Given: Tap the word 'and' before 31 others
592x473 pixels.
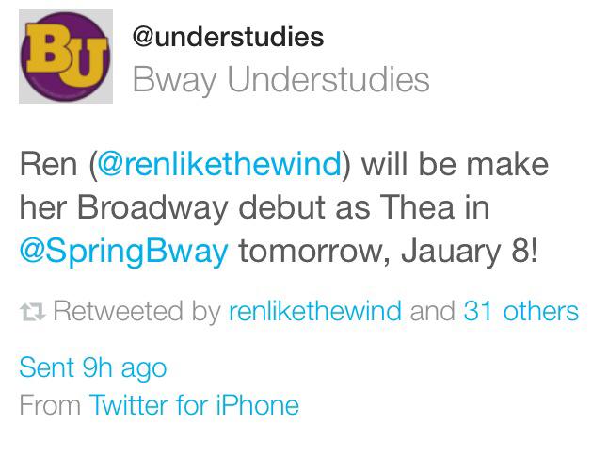Looking at the screenshot, I should tap(433, 311).
